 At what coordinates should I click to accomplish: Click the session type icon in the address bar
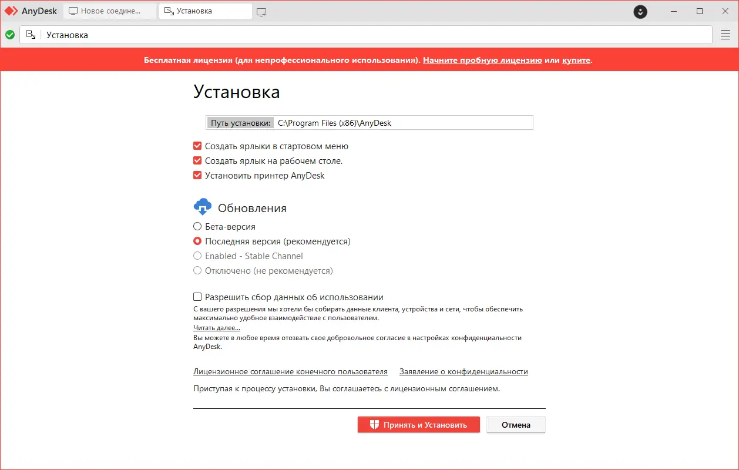(30, 35)
